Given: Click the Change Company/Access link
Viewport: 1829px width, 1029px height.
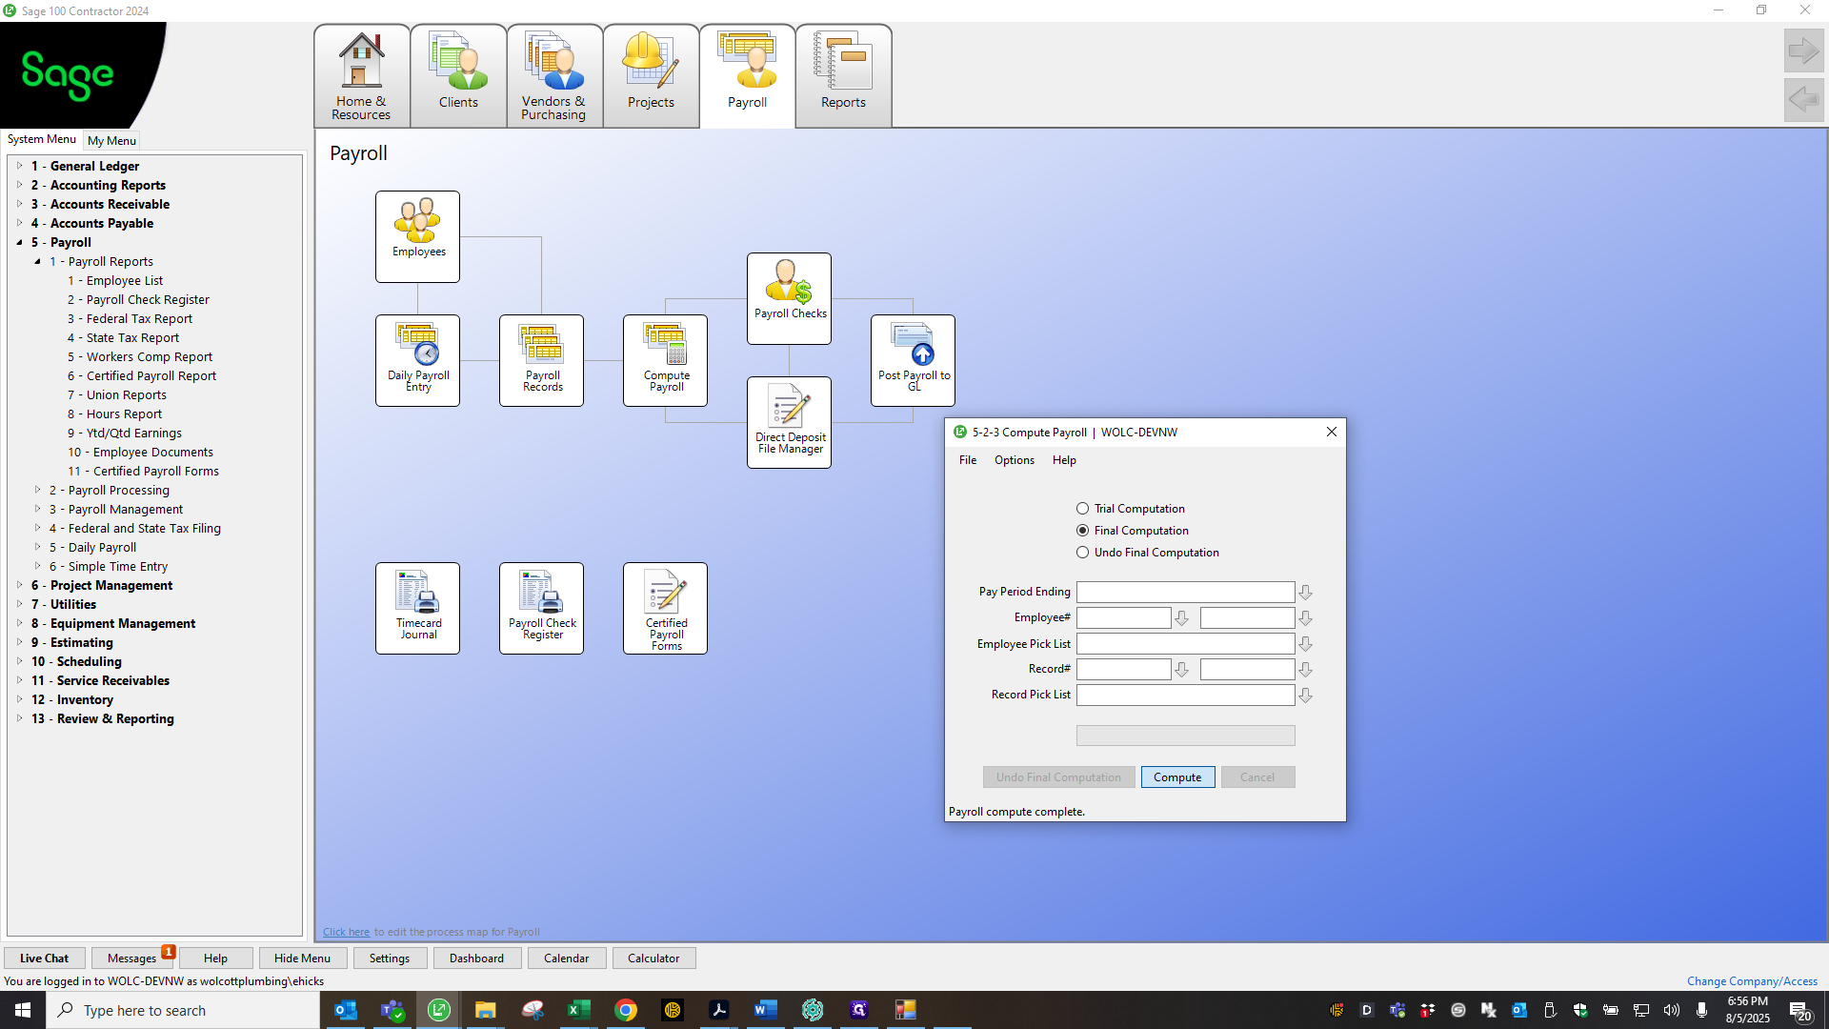Looking at the screenshot, I should (1752, 981).
